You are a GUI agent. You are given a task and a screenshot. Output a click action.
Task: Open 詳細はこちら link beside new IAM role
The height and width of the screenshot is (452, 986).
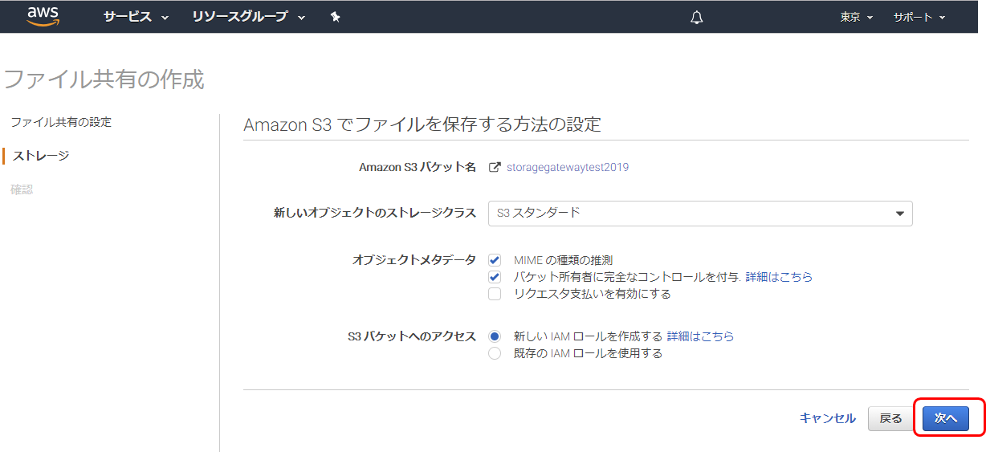click(x=700, y=336)
